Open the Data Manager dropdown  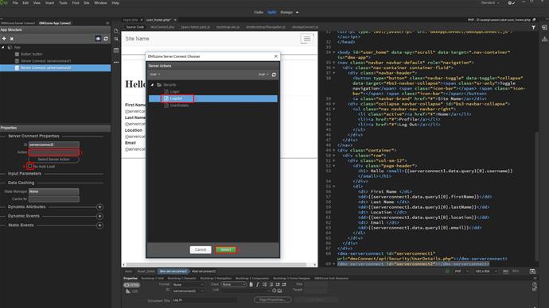pos(53,191)
